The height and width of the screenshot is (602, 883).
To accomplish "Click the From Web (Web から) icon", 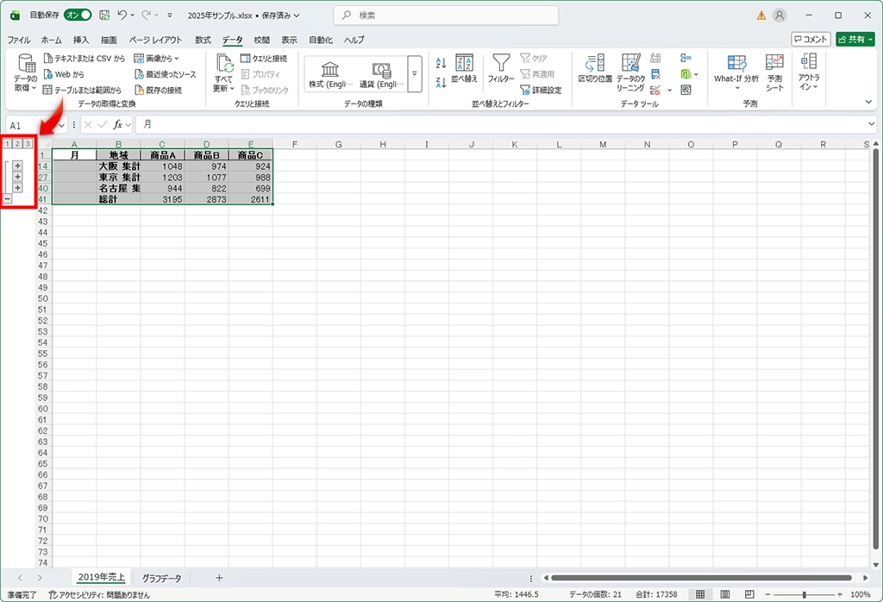I will [48, 74].
